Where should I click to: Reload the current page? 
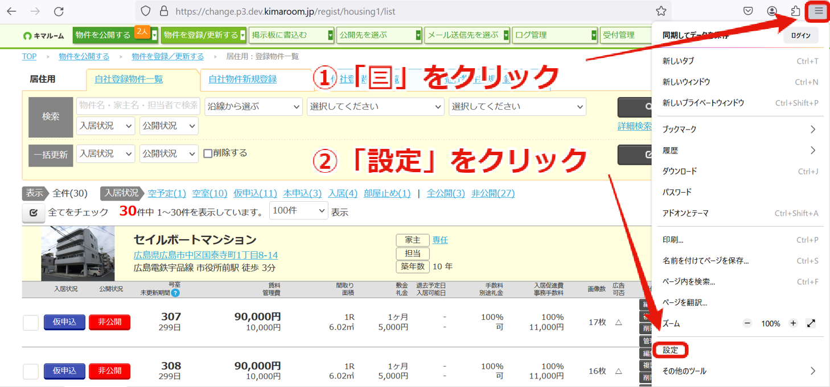tap(59, 11)
